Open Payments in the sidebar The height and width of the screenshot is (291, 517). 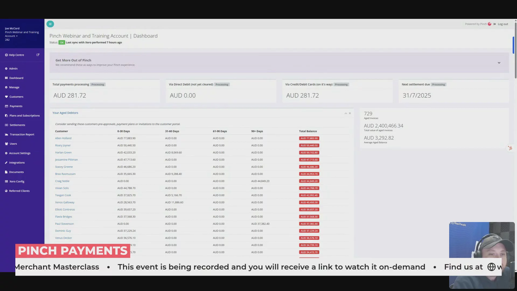click(16, 106)
